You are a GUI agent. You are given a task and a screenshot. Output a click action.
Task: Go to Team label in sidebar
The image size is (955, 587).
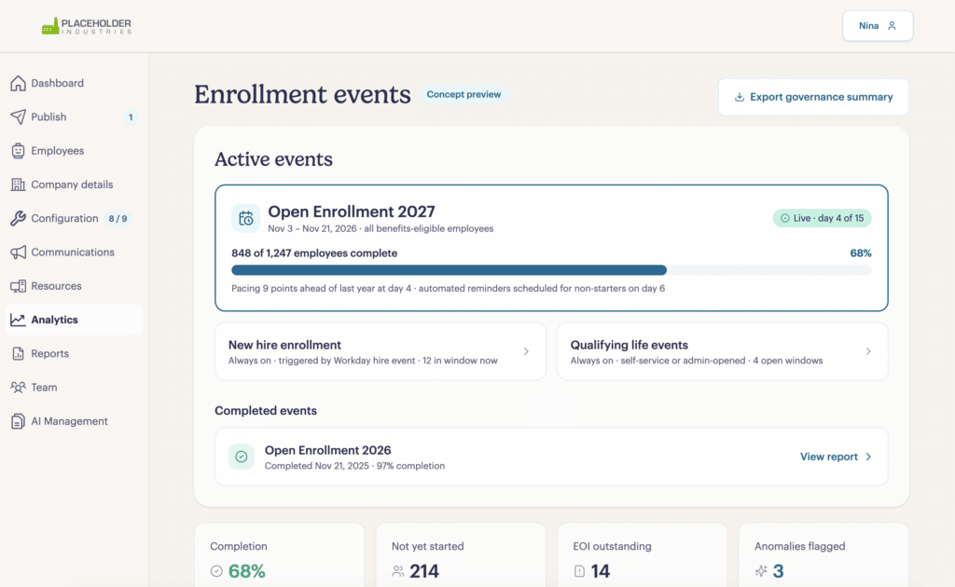click(x=44, y=388)
